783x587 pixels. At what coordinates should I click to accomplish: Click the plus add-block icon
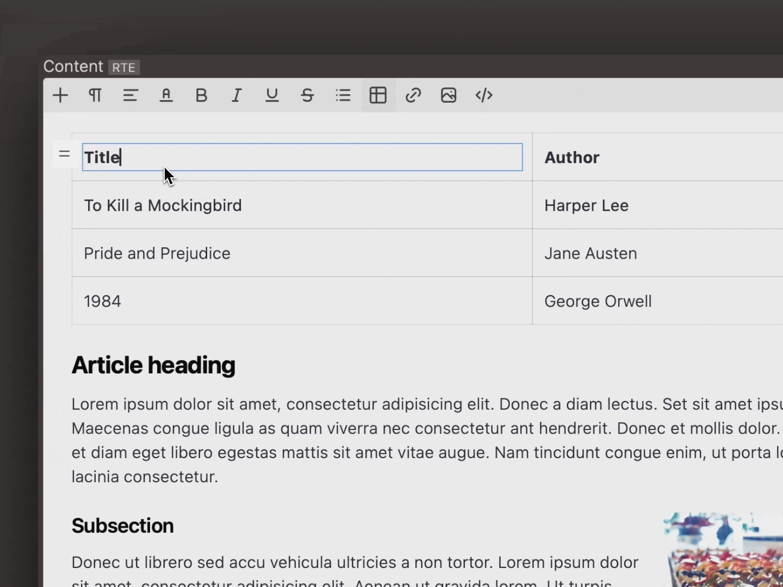(60, 96)
